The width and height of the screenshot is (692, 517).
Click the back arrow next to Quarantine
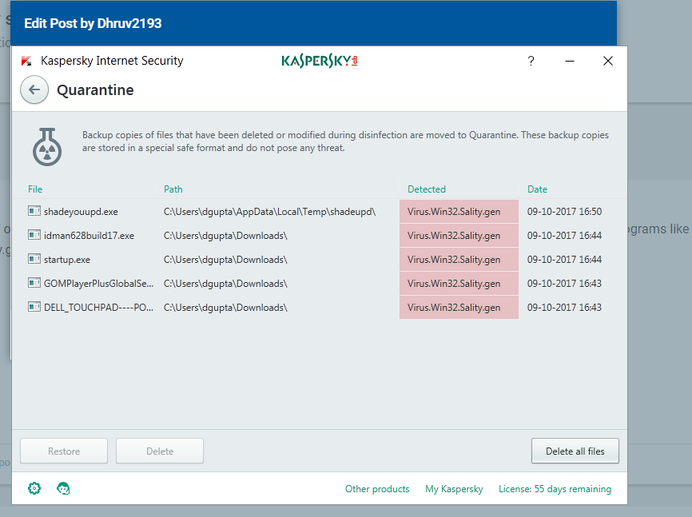click(34, 90)
